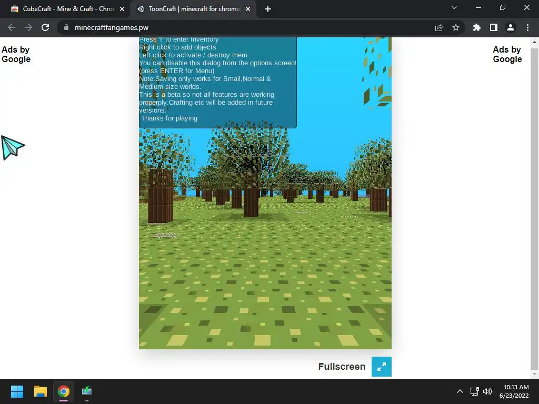539x404 pixels.
Task: Open Chrome three-dot menu
Action: [527, 27]
